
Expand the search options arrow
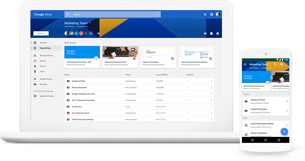tap(157, 14)
